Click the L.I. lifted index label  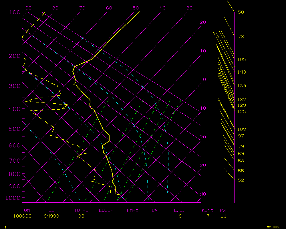179,210
